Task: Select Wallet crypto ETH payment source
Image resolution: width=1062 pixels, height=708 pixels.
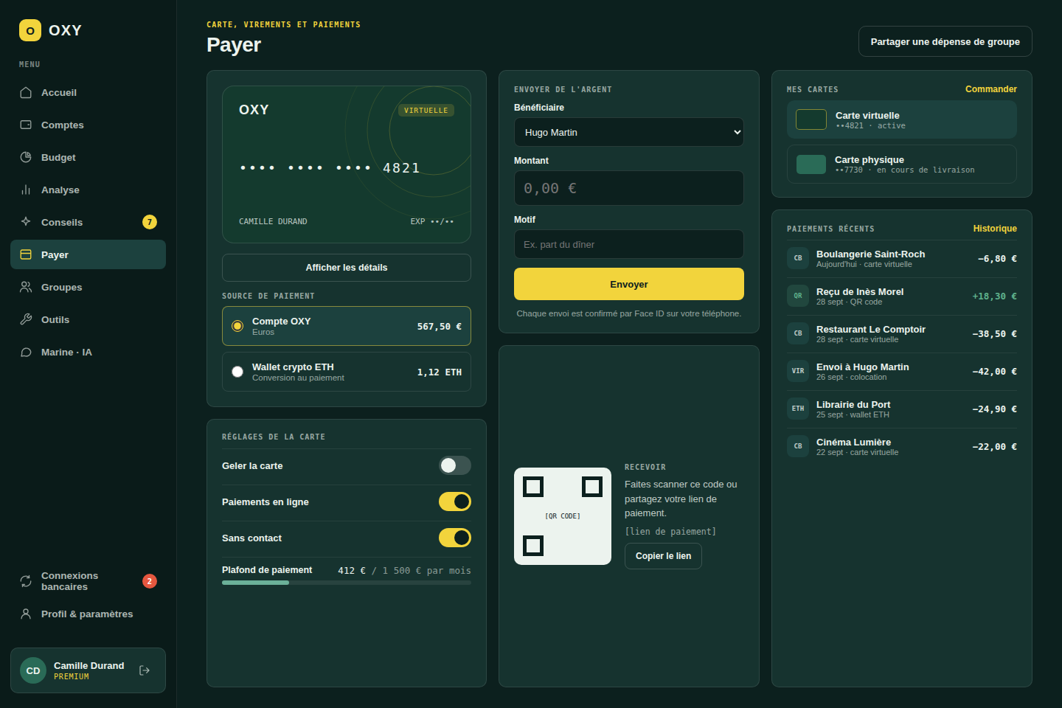Action: point(347,372)
